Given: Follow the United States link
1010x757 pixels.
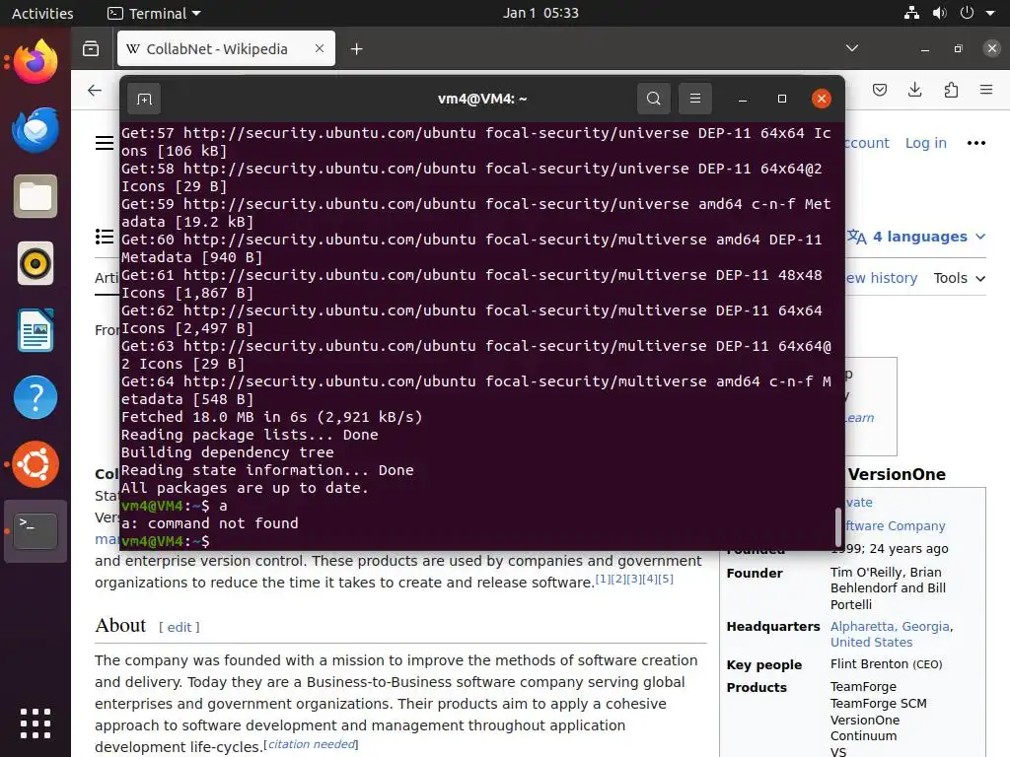Looking at the screenshot, I should click(871, 642).
